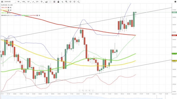177x99 pixels.
Task: Click the BBANDS Upper band label
Action: tap(17, 16)
